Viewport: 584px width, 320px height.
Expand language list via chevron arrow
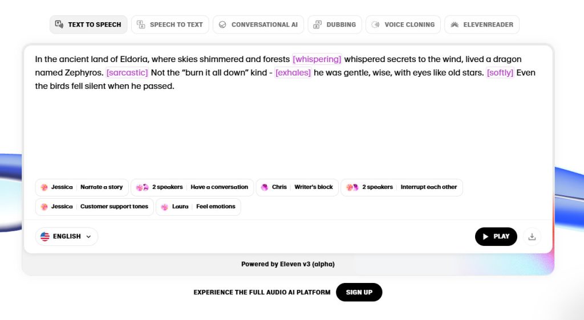coord(88,236)
